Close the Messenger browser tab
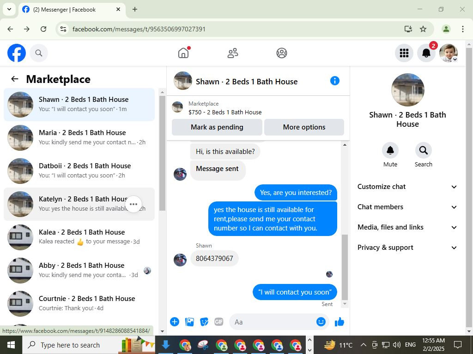This screenshot has height=354, width=473. point(118,9)
